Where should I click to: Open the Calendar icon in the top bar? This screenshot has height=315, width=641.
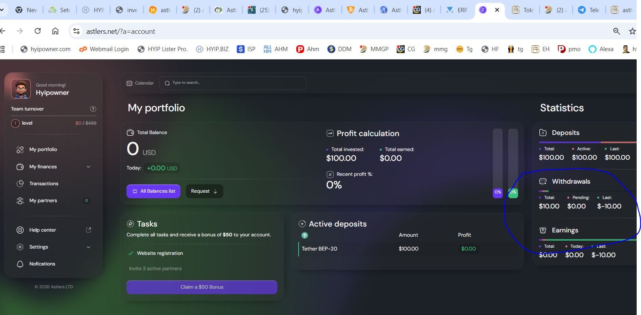point(129,83)
